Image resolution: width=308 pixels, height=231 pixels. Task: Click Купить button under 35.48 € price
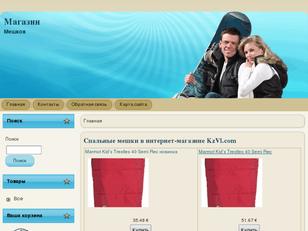(x=141, y=228)
